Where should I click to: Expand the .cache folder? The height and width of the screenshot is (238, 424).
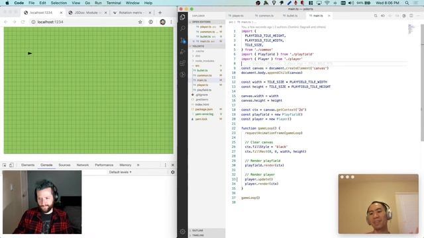[207, 51]
